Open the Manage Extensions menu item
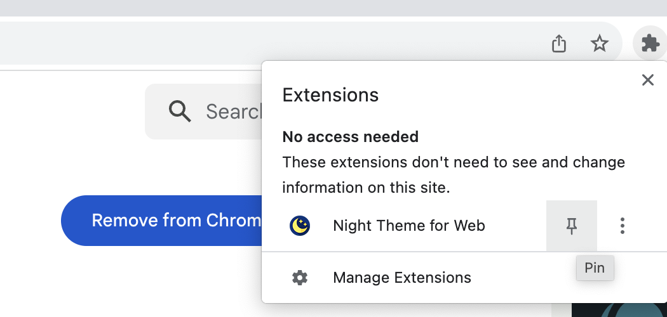Image resolution: width=667 pixels, height=317 pixels. click(401, 278)
